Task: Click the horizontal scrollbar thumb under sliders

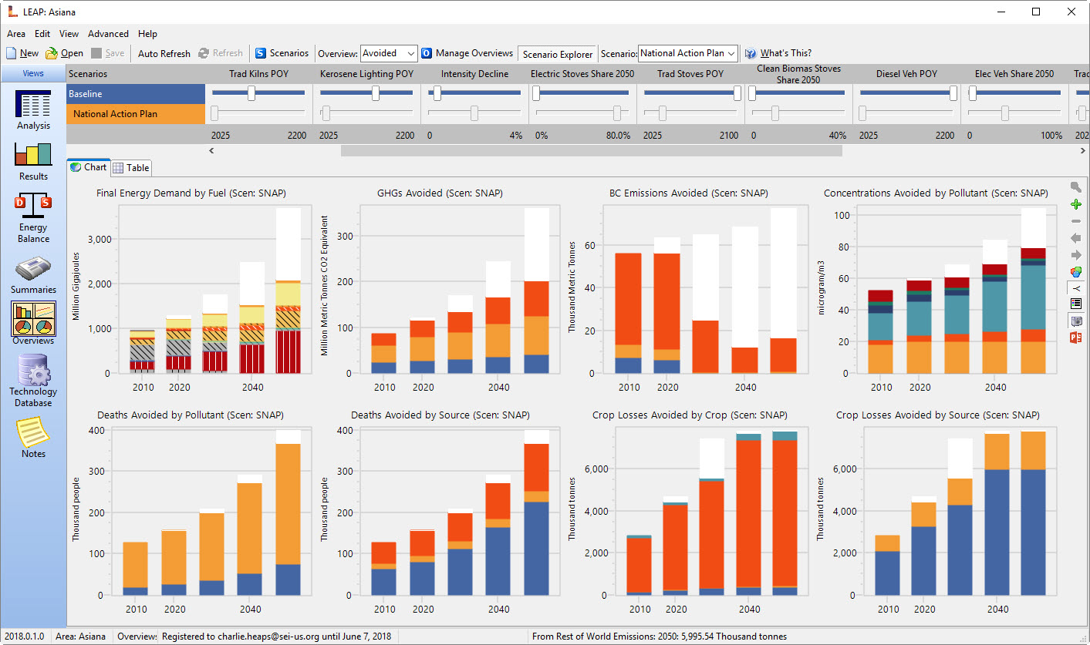Action: point(591,150)
